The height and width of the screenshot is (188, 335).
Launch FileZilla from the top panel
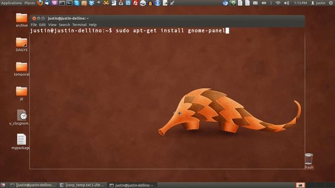[135, 3]
